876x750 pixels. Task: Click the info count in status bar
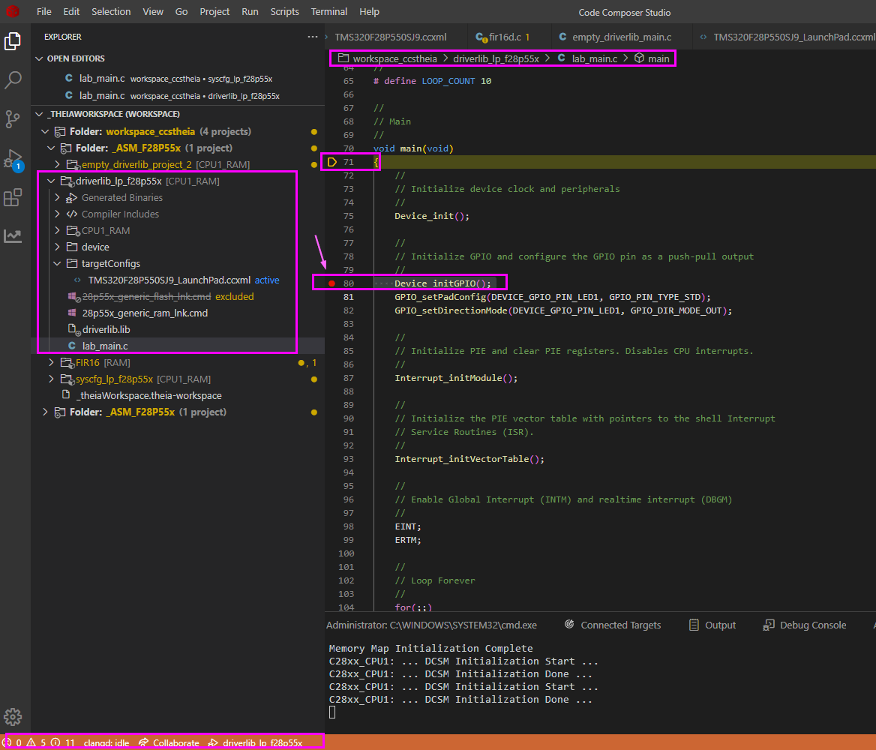coord(62,742)
